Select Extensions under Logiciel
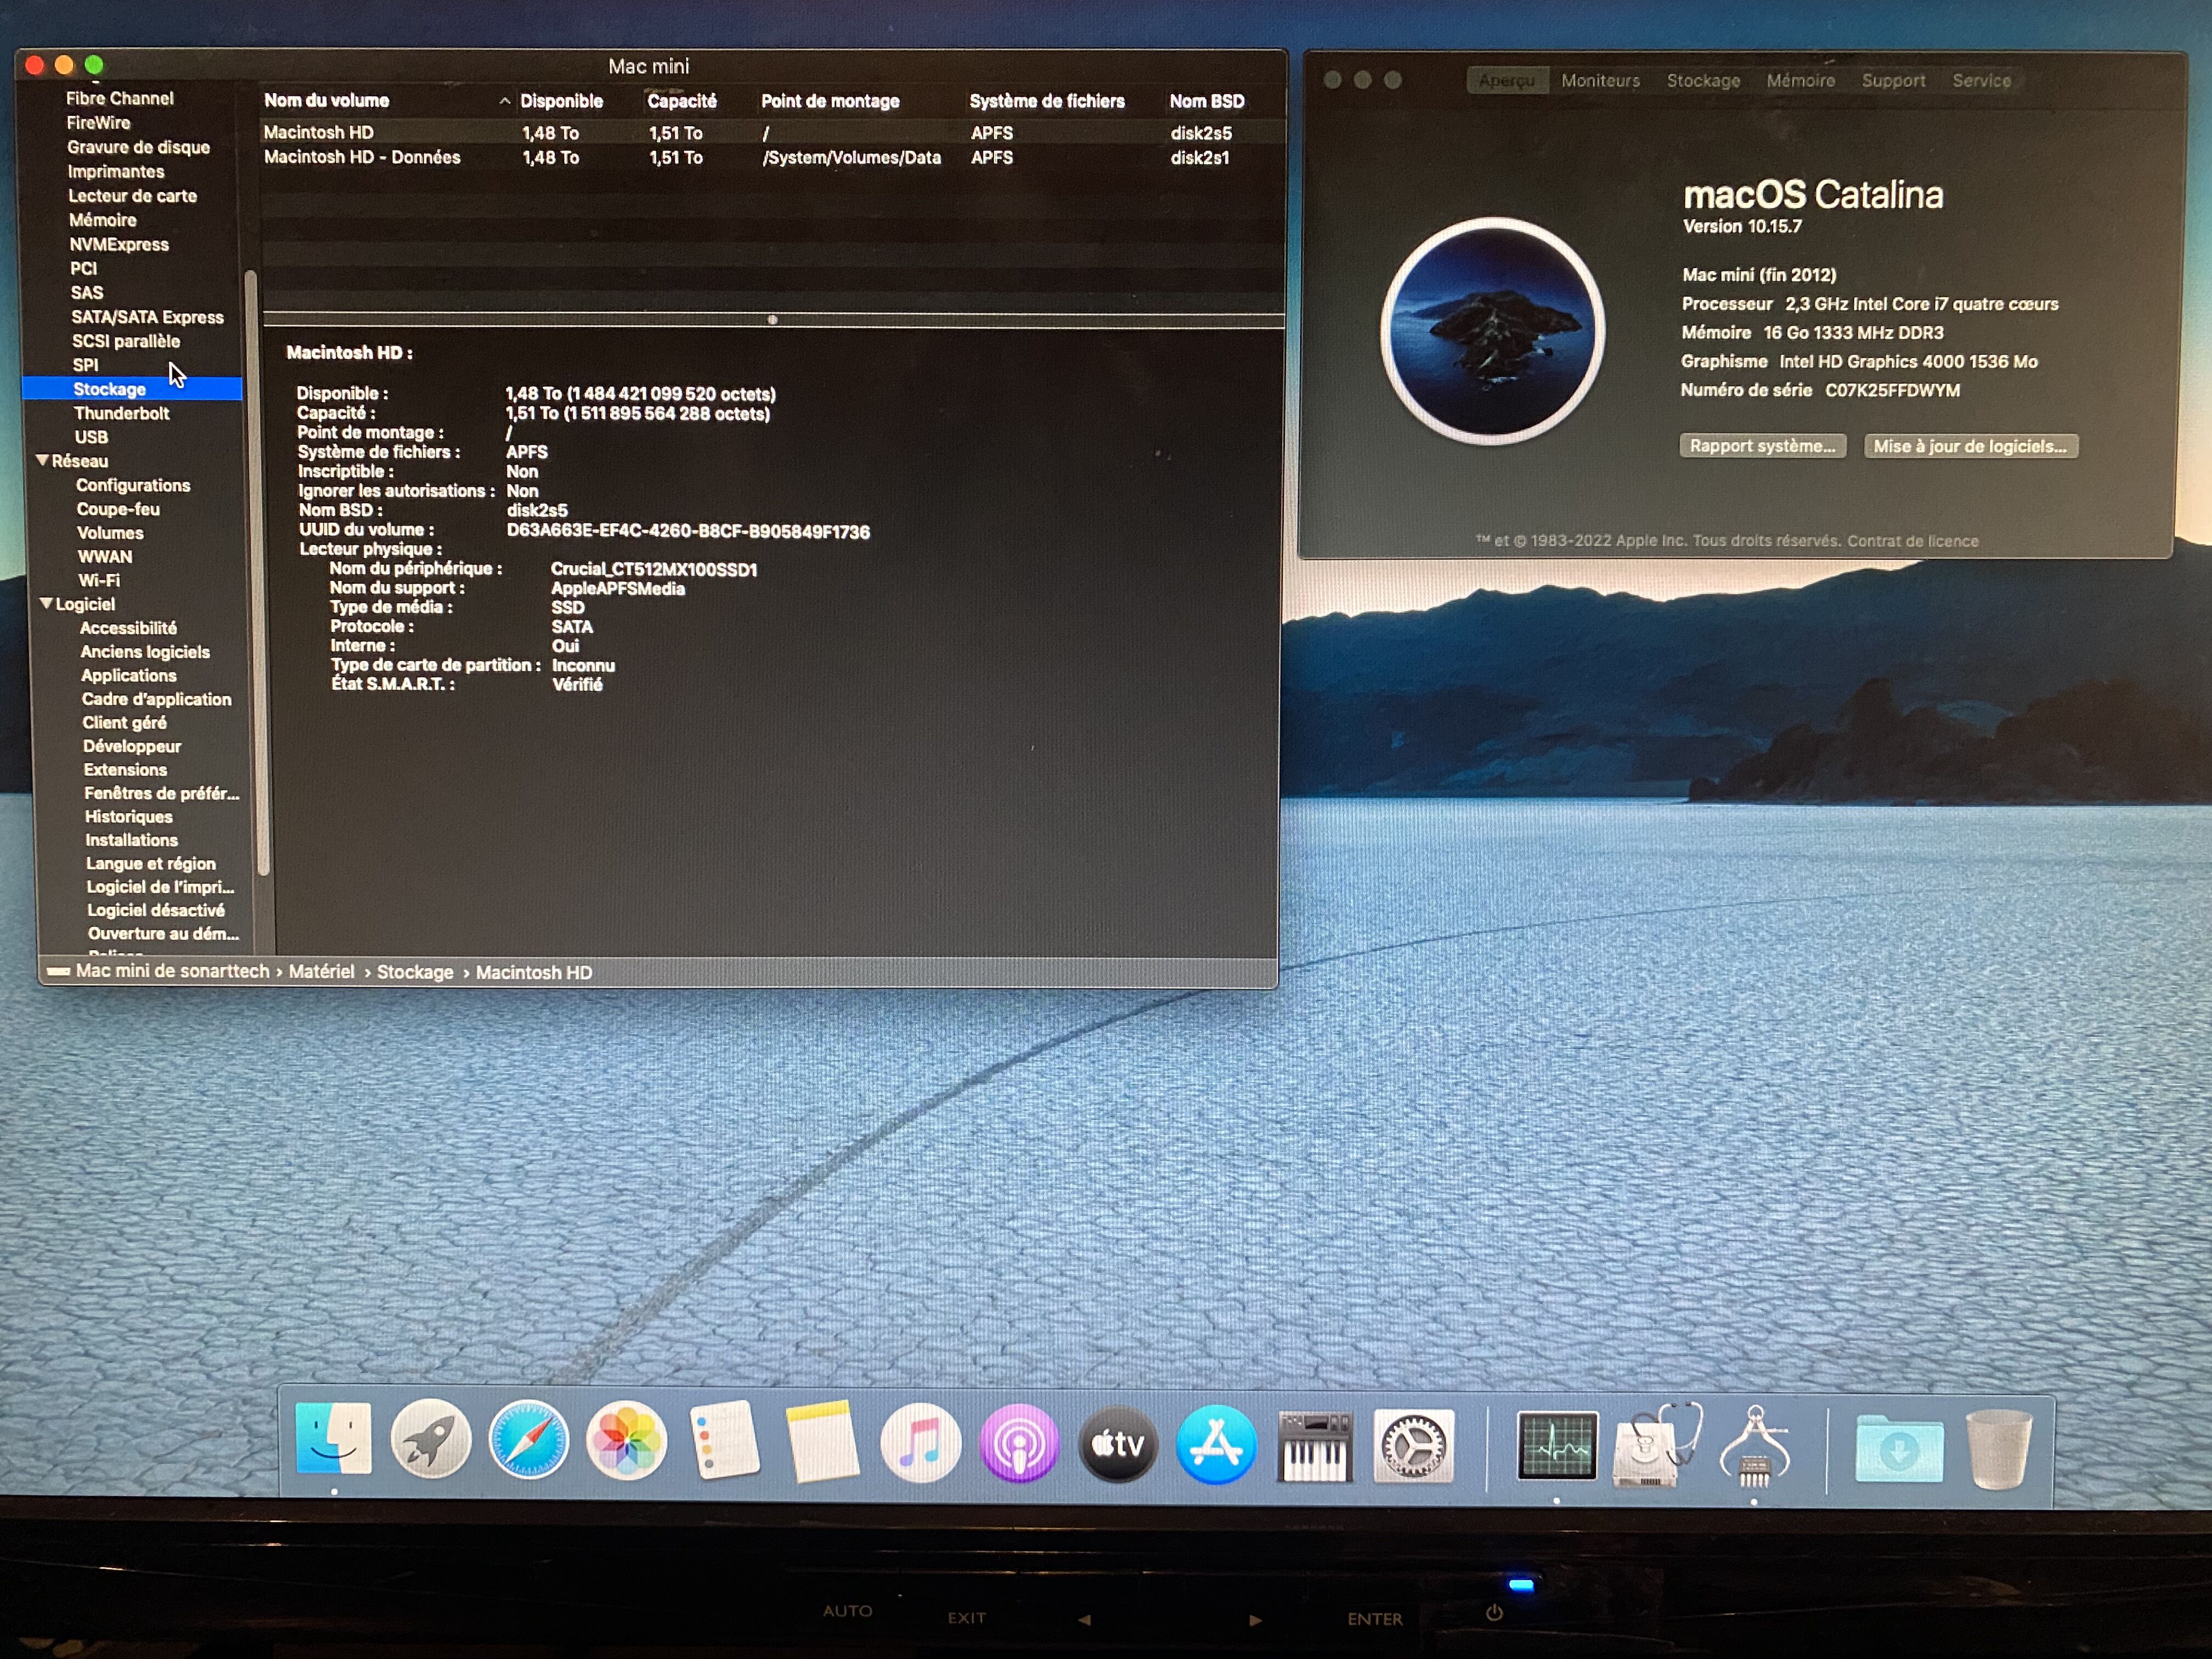This screenshot has width=2212, height=1659. (126, 769)
